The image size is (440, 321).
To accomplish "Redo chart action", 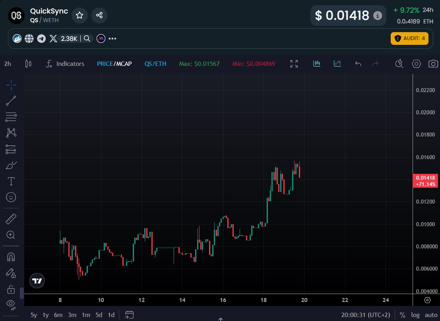I will [375, 64].
